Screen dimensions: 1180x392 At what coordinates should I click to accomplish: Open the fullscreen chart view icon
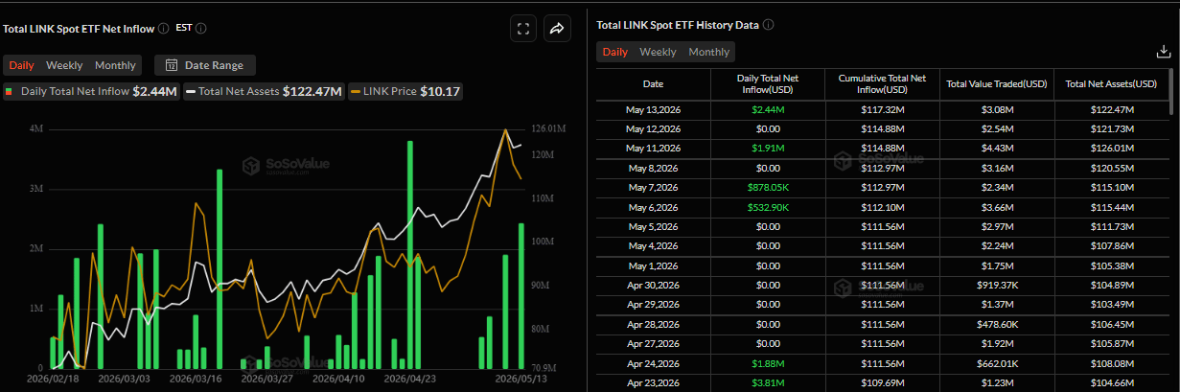pos(523,29)
